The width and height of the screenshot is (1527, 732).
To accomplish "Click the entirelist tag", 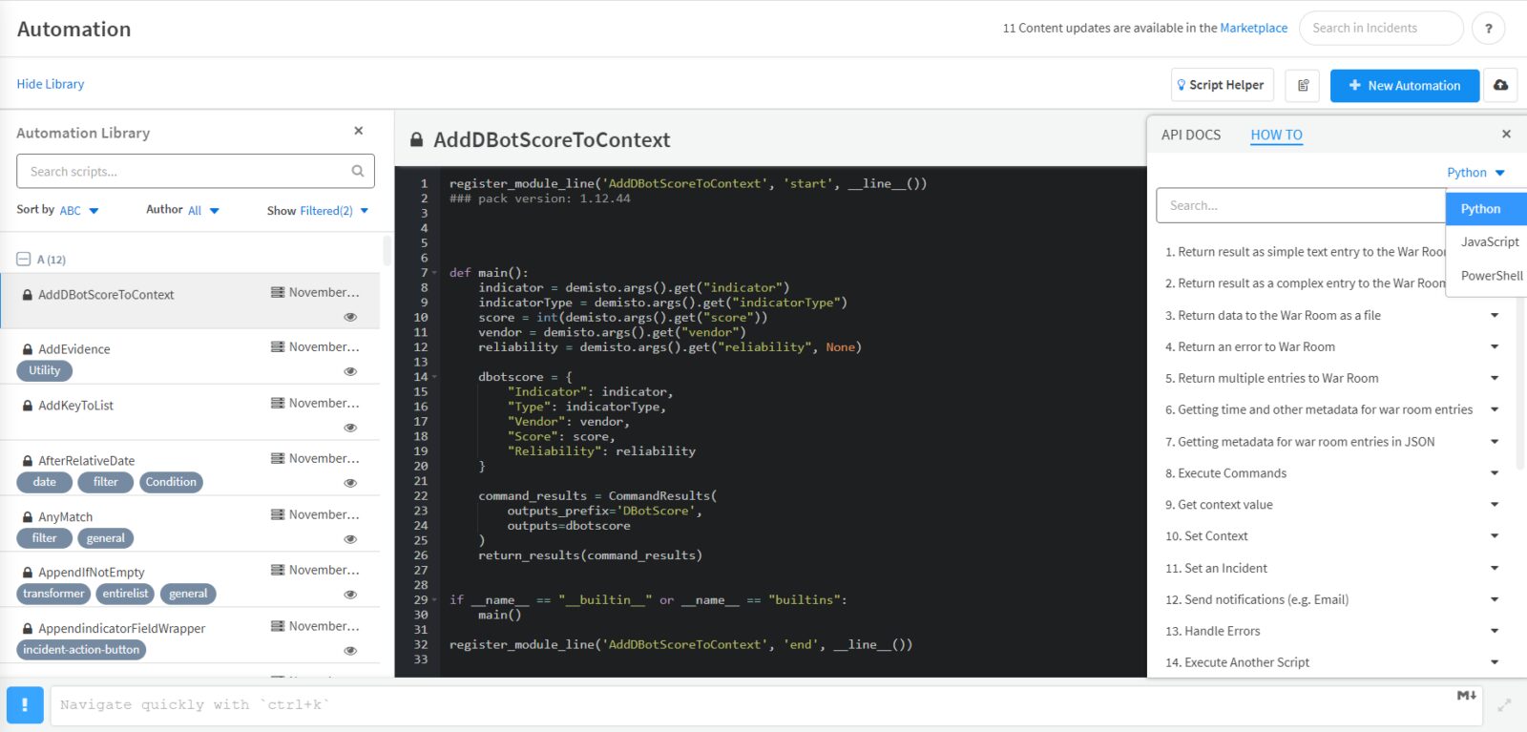I will point(126,594).
